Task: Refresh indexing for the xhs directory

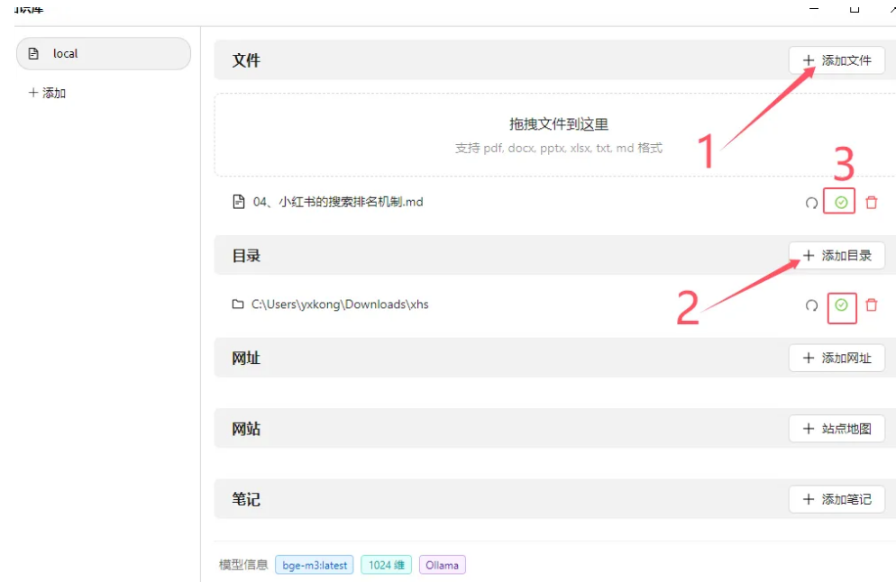Action: (x=810, y=306)
